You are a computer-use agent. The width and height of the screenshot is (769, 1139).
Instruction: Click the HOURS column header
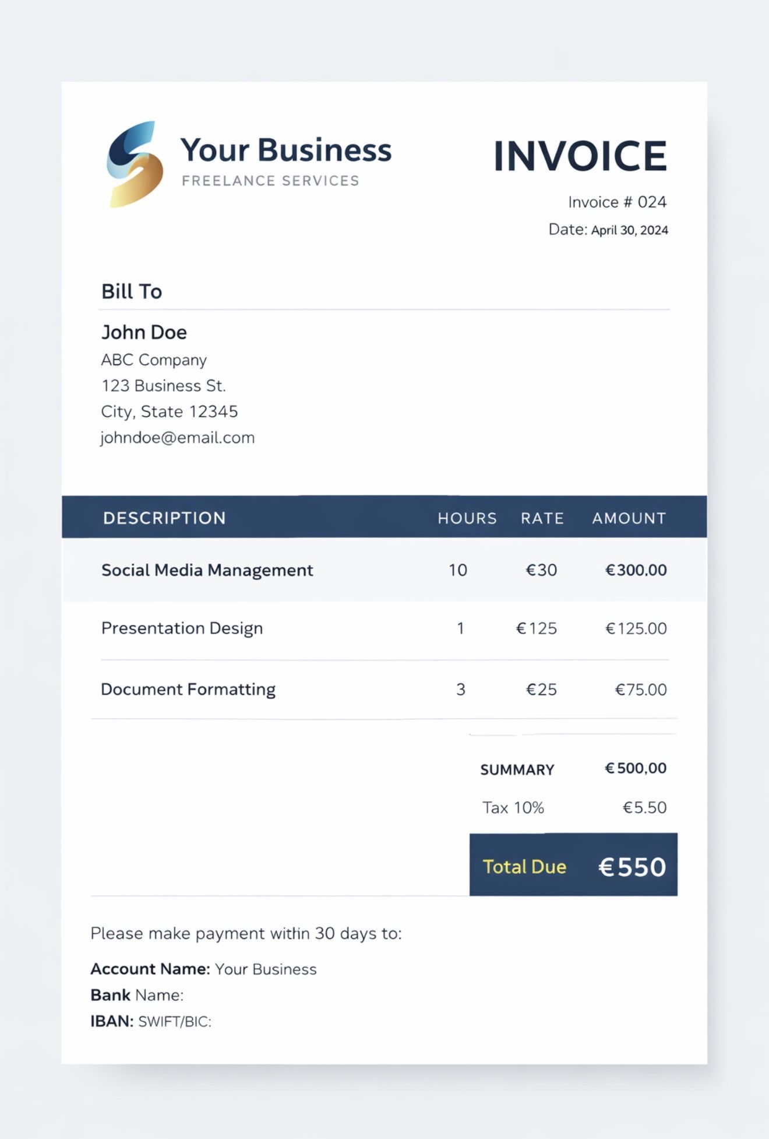pos(467,518)
